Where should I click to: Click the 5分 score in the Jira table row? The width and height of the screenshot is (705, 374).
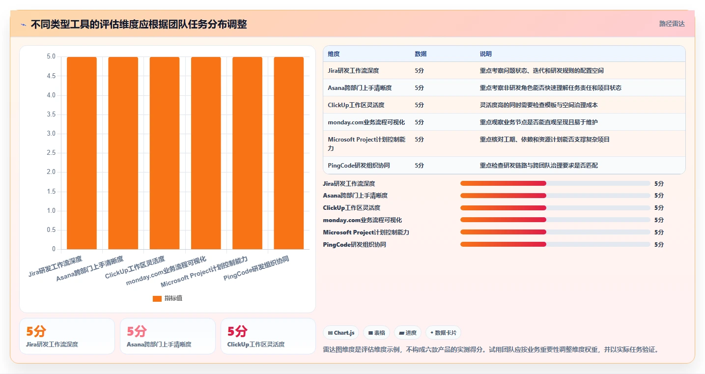click(419, 71)
